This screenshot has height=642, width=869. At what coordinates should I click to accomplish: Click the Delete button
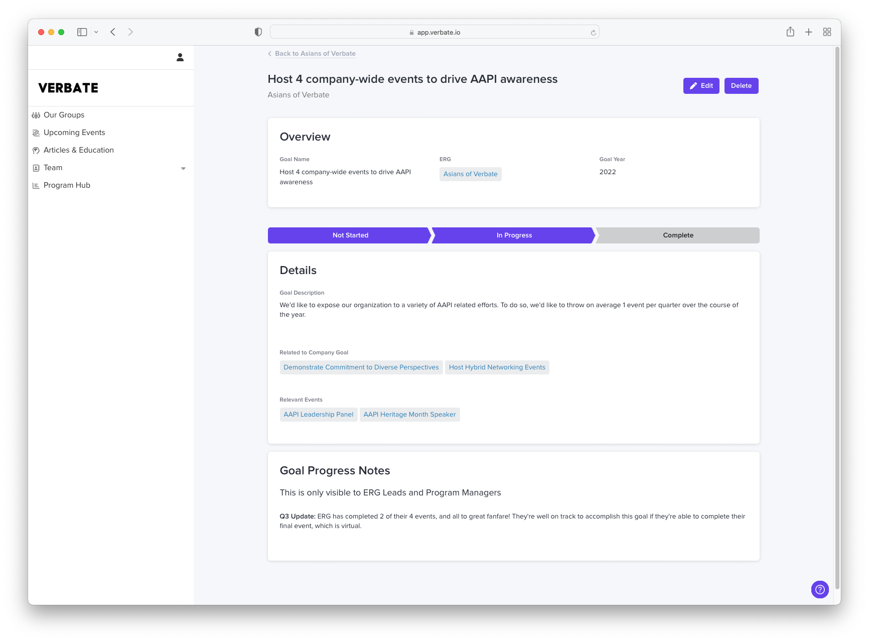(x=741, y=86)
